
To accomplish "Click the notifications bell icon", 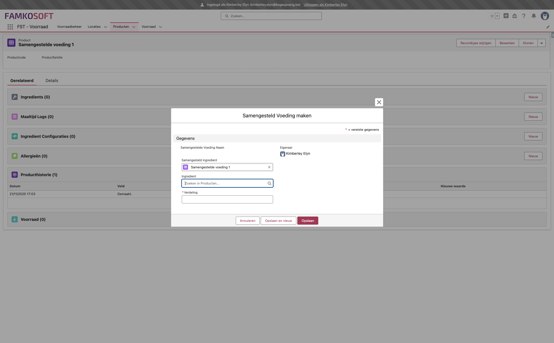I will click(534, 16).
